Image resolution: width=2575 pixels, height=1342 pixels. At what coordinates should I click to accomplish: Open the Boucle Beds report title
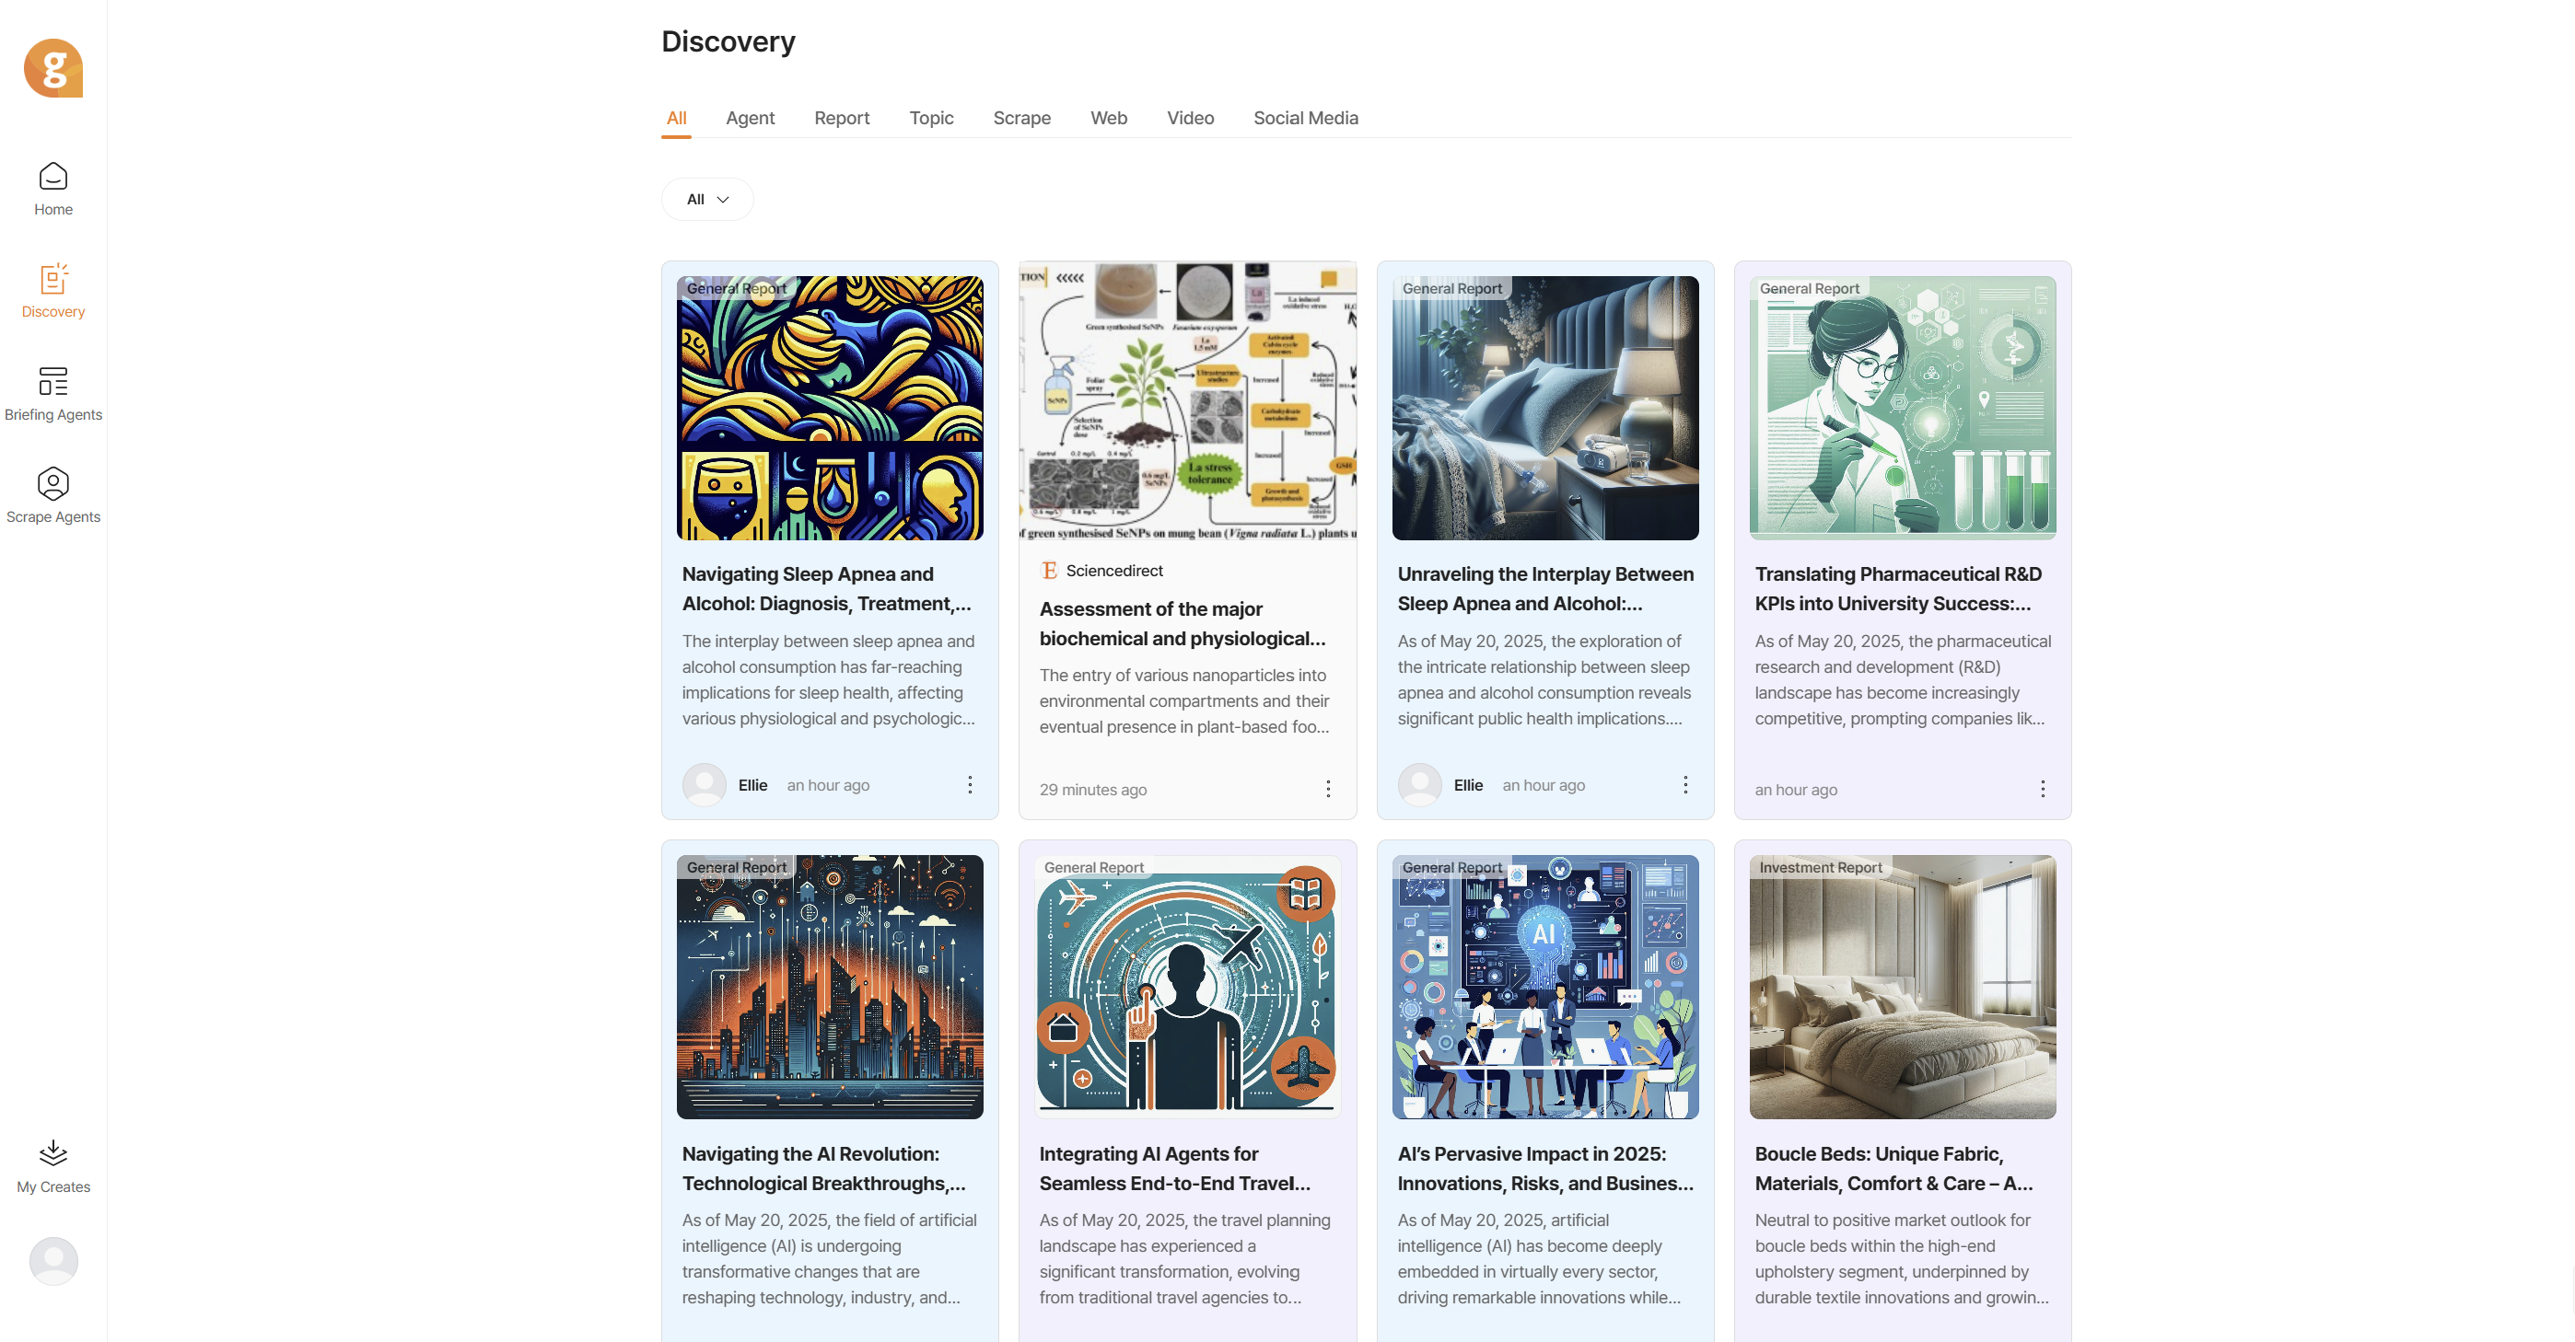point(1893,1168)
